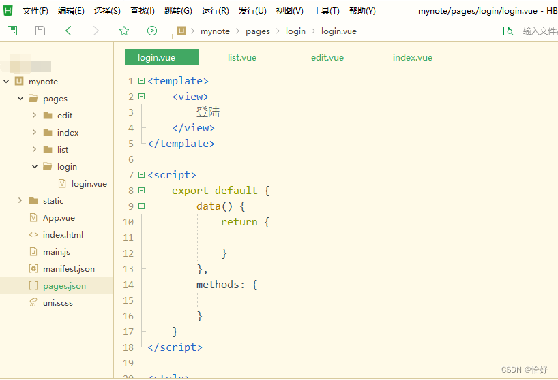558x380 pixels.
Task: Open the 跳转(G) menu
Action: point(178,11)
